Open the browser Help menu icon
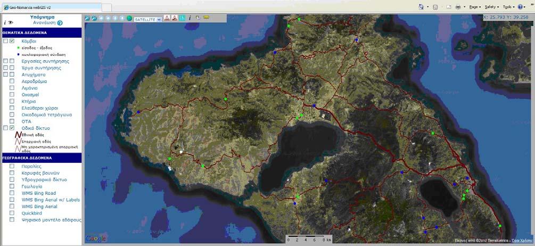535x246 pixels. pos(520,7)
